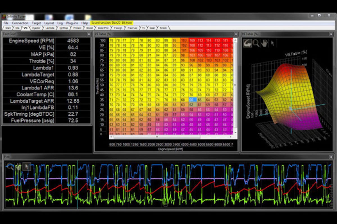Open the File menu

click(5, 23)
